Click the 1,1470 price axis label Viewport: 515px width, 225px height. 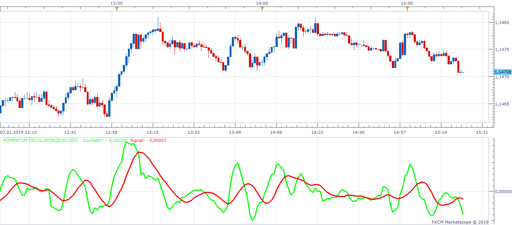coord(502,77)
